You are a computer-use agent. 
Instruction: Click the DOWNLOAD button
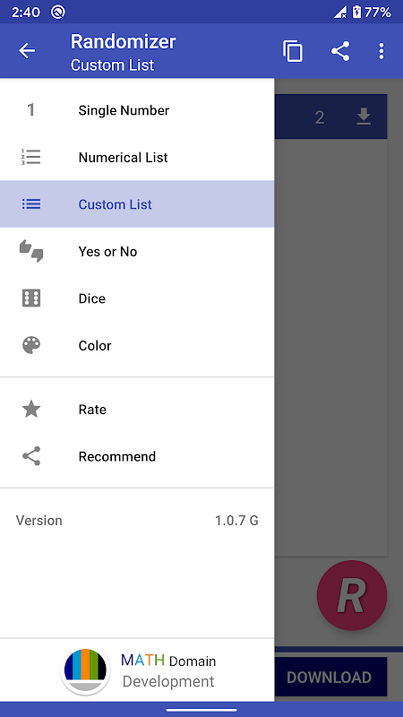(x=329, y=678)
